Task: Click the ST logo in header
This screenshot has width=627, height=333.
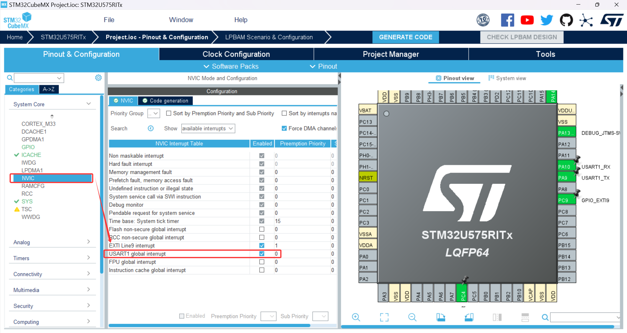Action: (x=612, y=20)
